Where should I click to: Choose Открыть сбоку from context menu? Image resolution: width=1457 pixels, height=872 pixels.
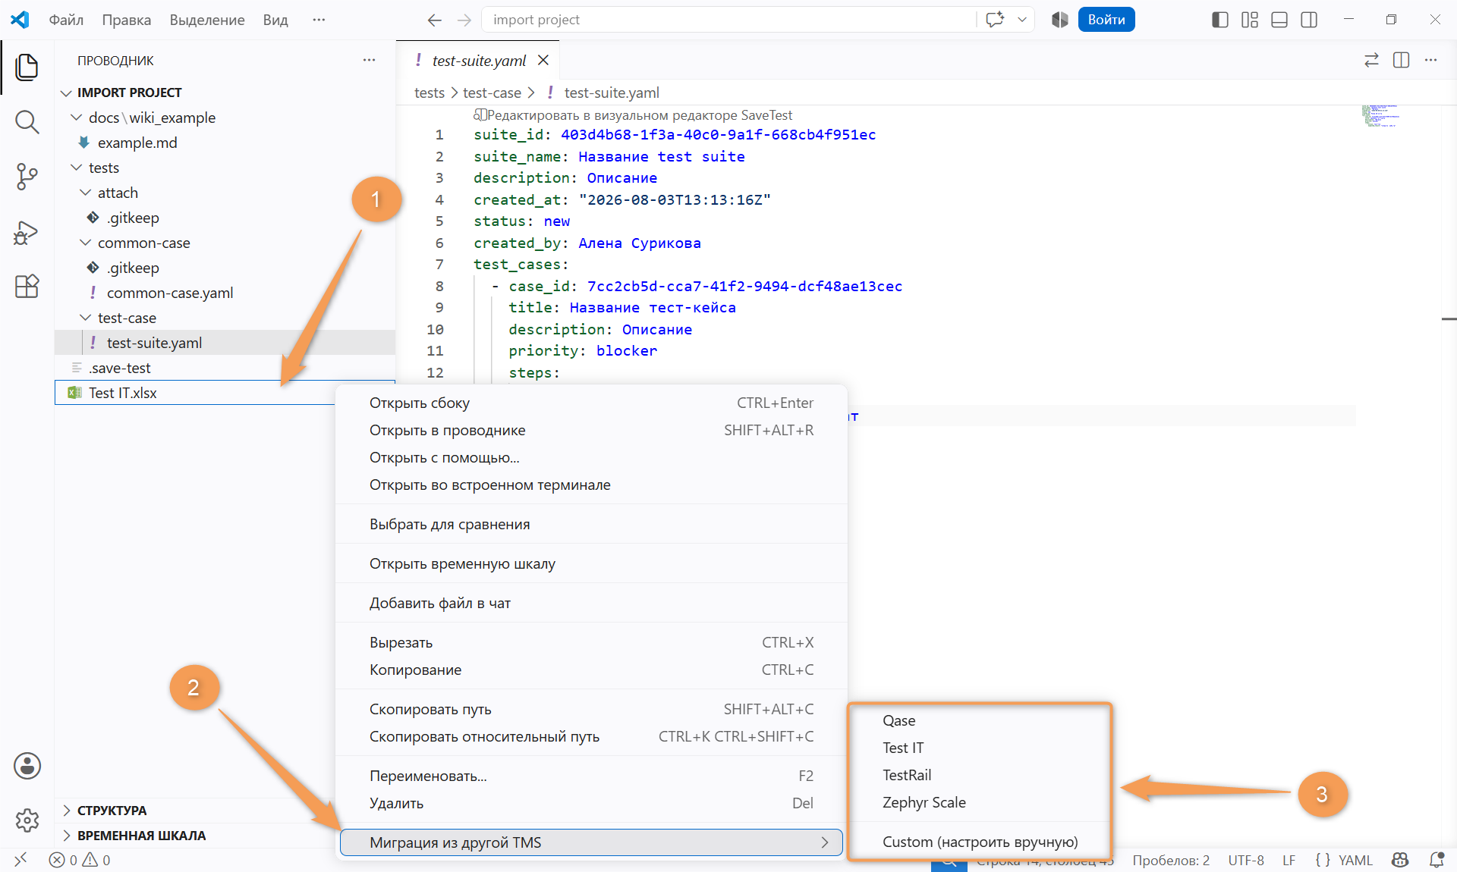591,403
